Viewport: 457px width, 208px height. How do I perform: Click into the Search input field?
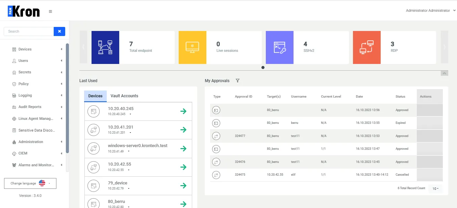coord(29,31)
